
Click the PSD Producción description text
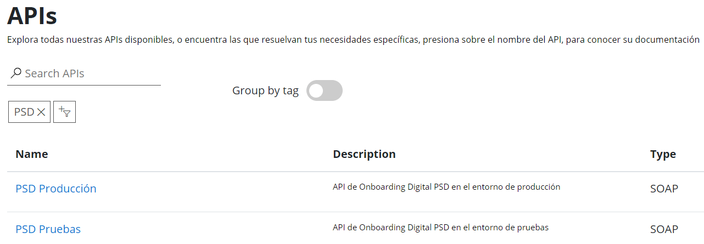coord(446,187)
